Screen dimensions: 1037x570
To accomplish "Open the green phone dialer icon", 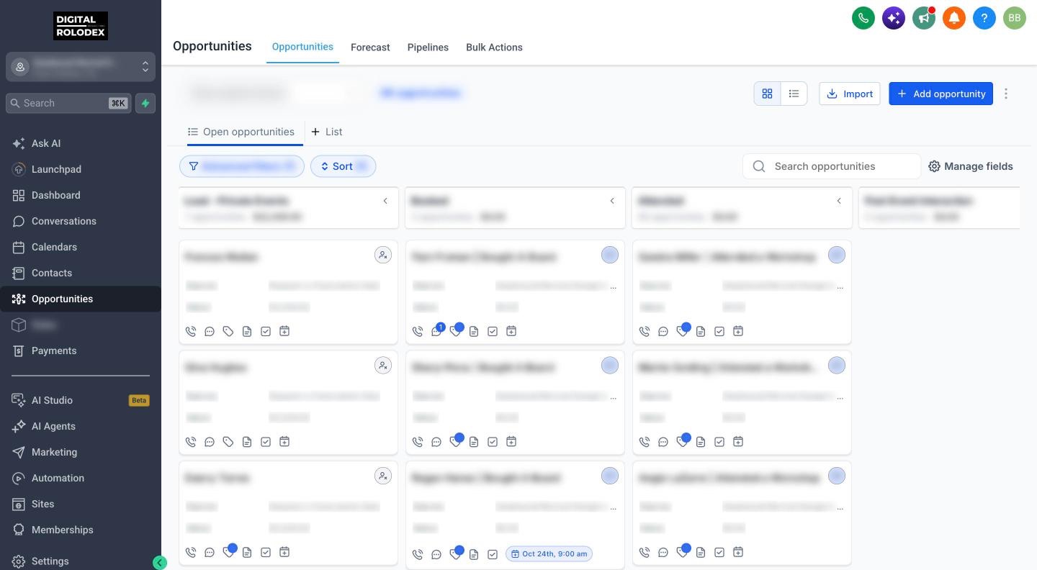I will point(863,18).
